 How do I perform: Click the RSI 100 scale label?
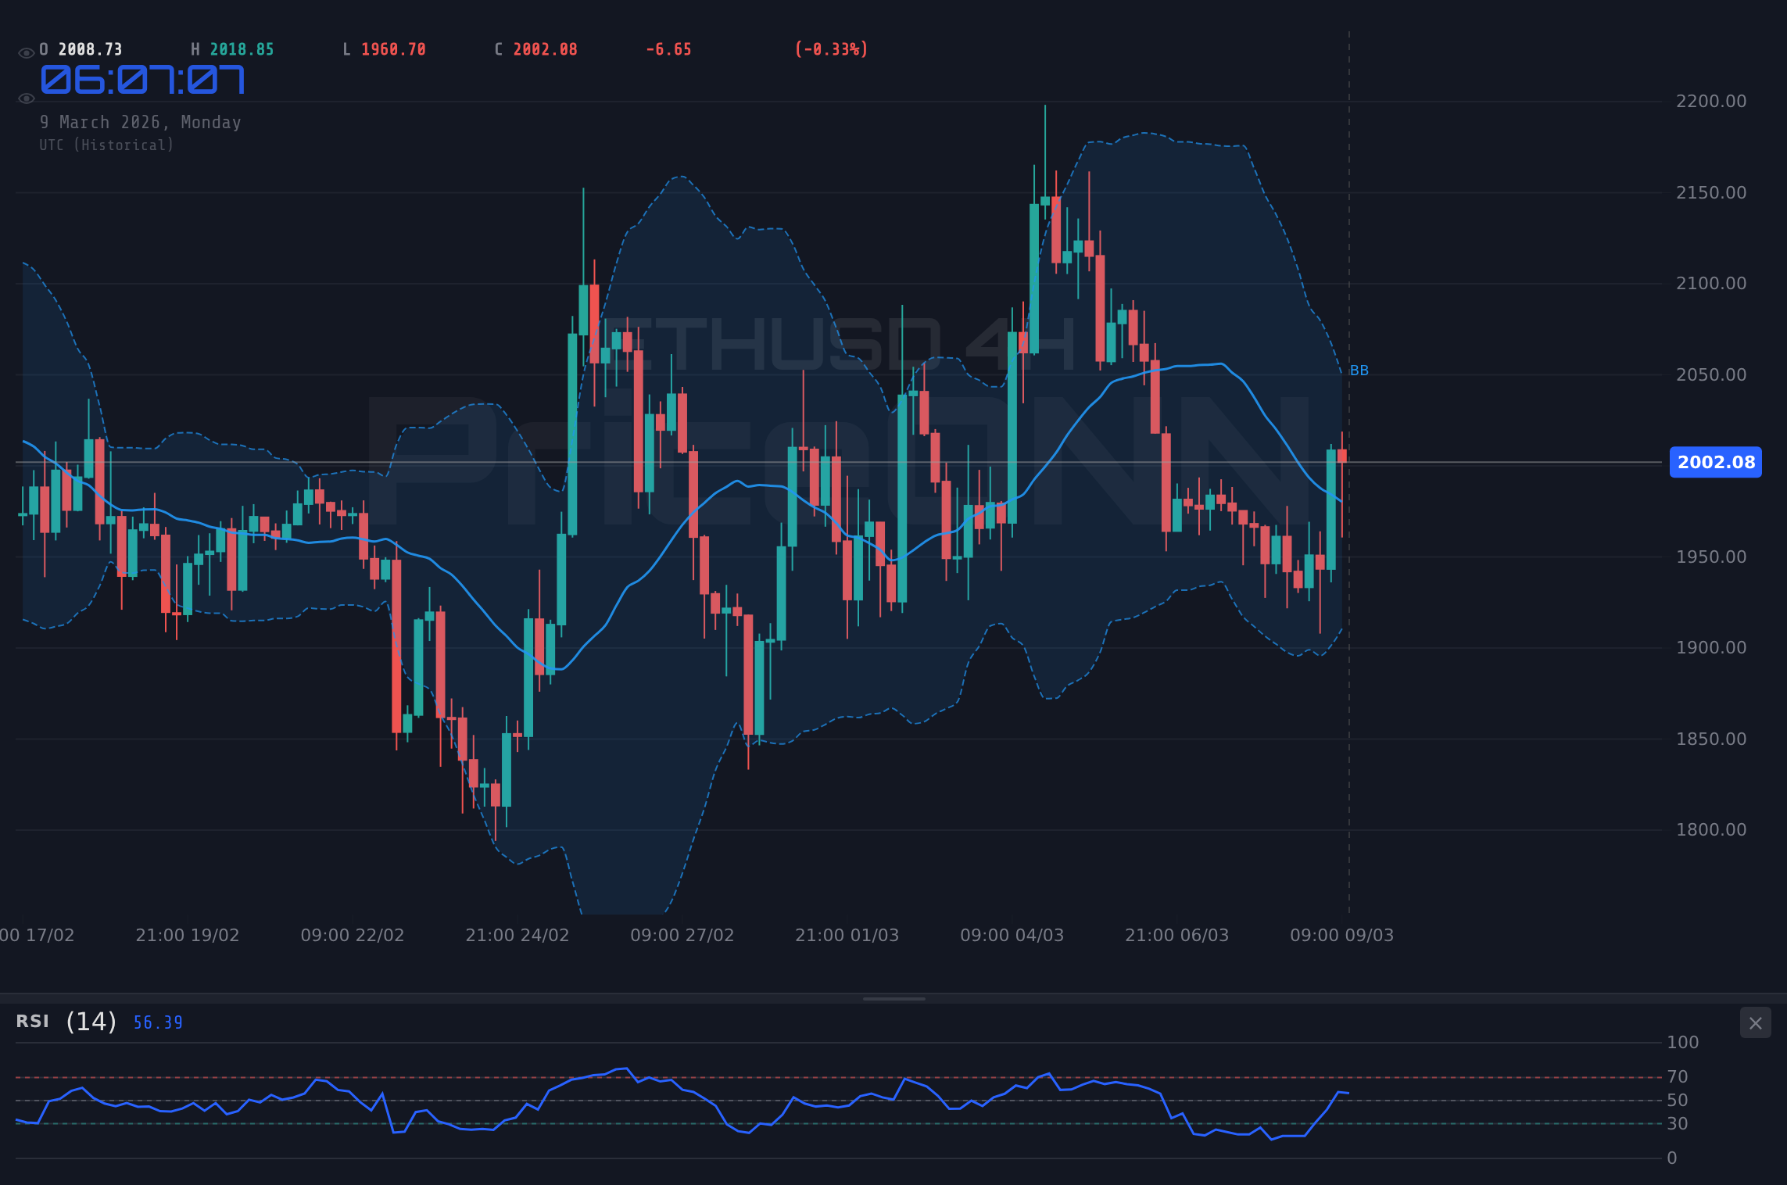point(1683,1043)
